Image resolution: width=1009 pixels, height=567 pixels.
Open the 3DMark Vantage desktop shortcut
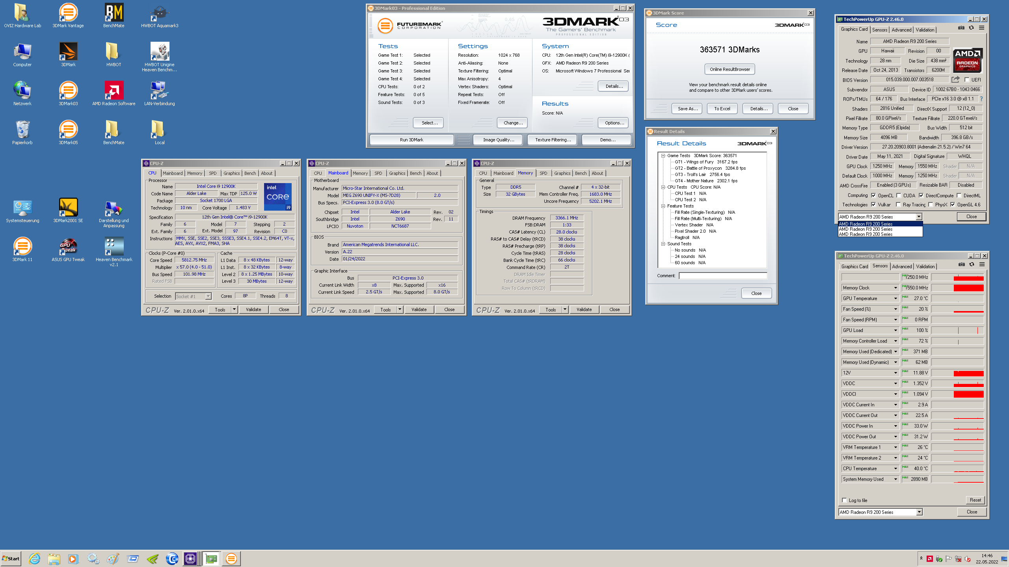(x=68, y=16)
